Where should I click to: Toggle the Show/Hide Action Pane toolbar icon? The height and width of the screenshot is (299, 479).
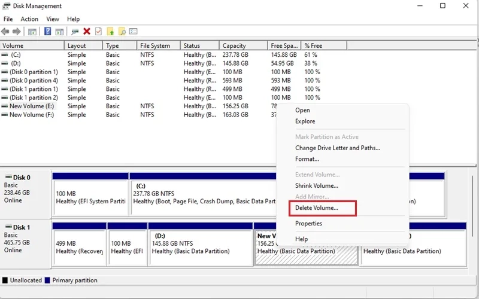pos(59,32)
